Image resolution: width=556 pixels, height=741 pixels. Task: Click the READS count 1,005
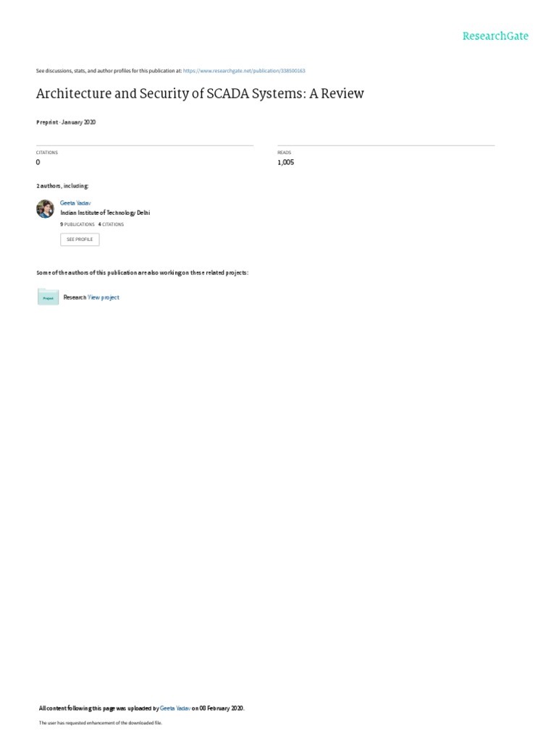click(285, 162)
